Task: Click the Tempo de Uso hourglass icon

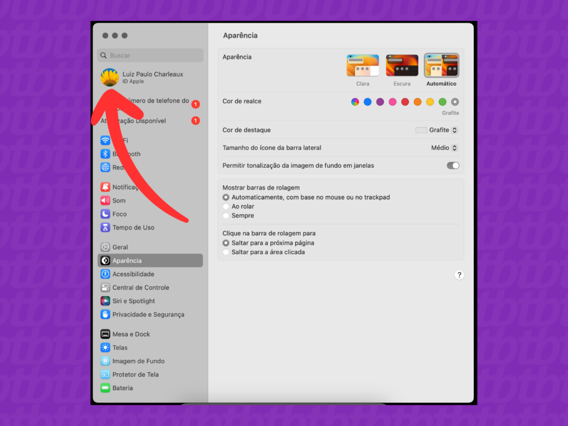Action: [x=105, y=228]
